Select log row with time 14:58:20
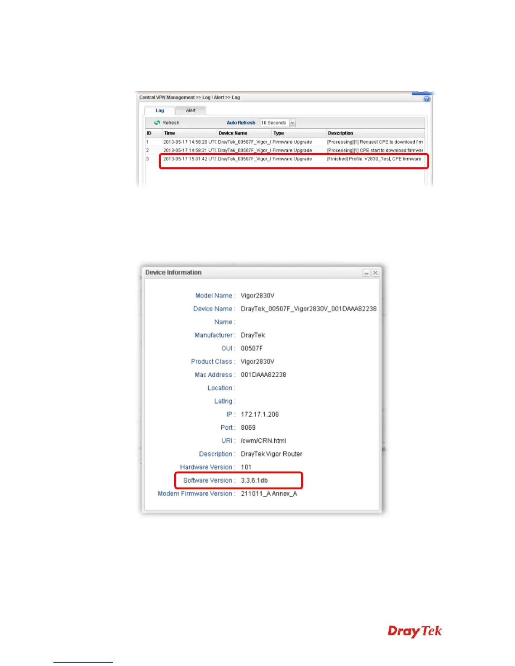Image resolution: width=515 pixels, height=666 pixels. point(284,142)
